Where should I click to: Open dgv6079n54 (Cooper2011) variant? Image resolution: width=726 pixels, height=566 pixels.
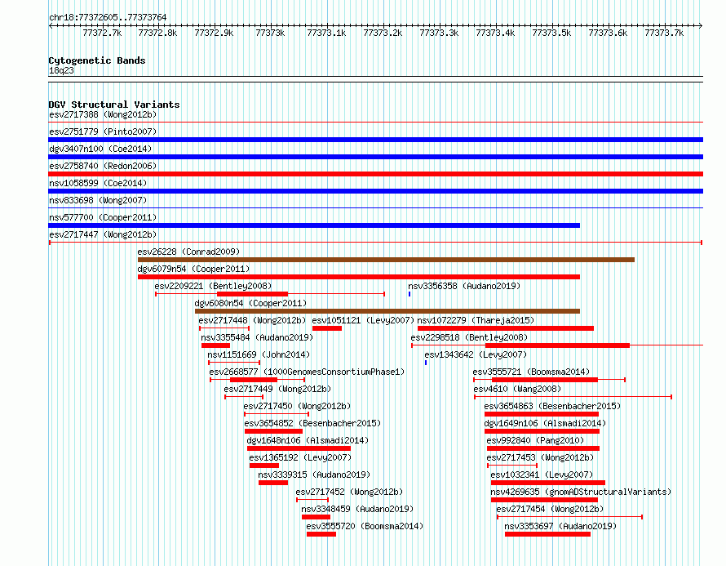pyautogui.click(x=193, y=269)
